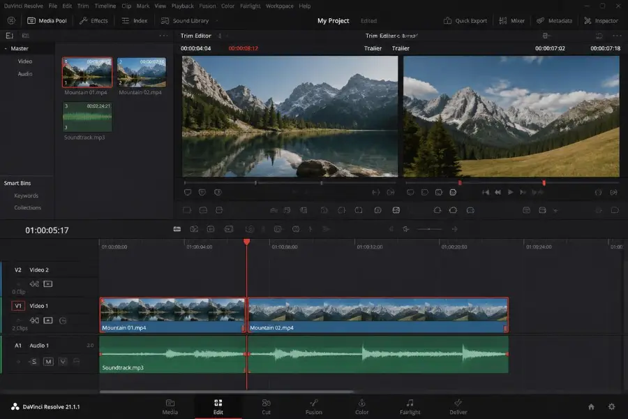Image resolution: width=628 pixels, height=419 pixels.
Task: Switch to the Cut page
Action: tap(266, 407)
